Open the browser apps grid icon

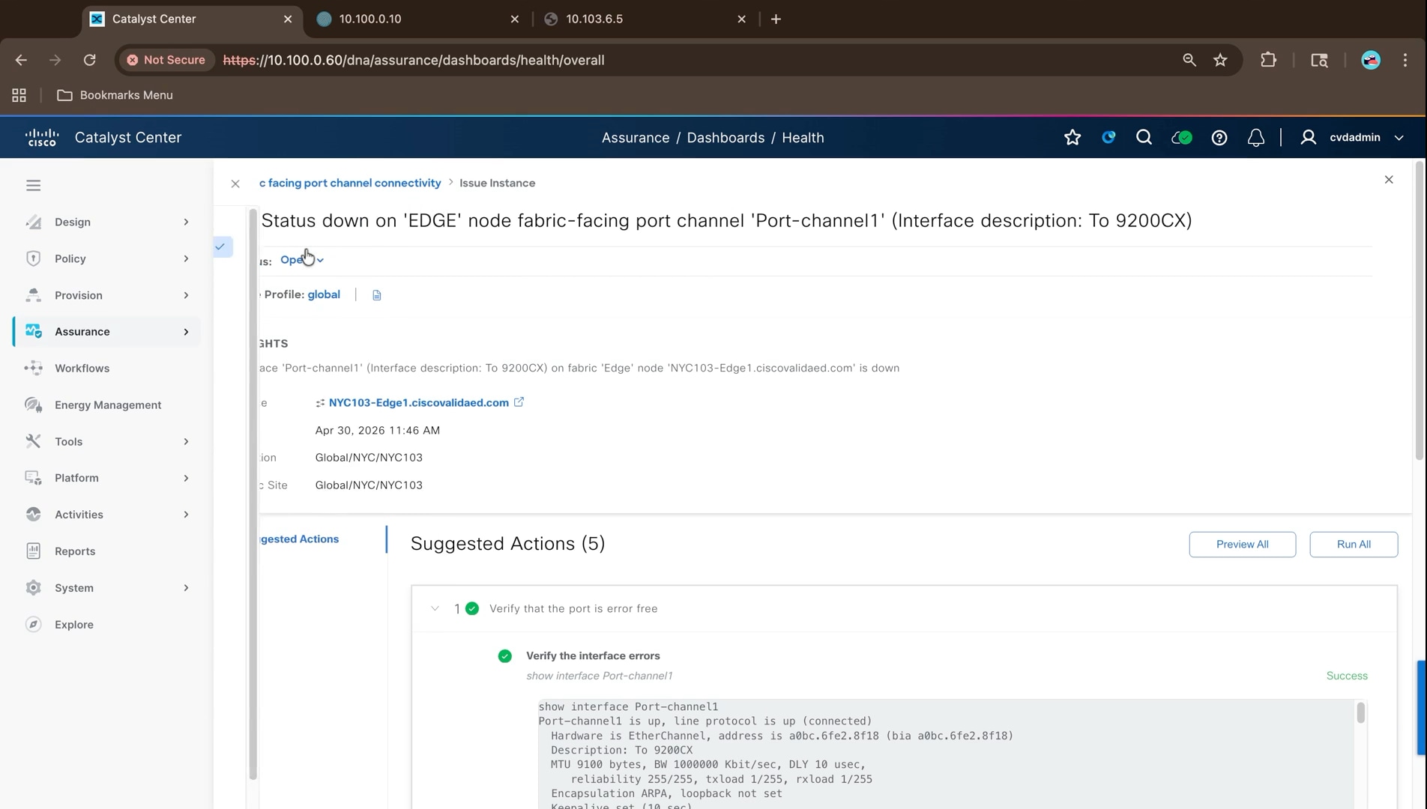19,95
